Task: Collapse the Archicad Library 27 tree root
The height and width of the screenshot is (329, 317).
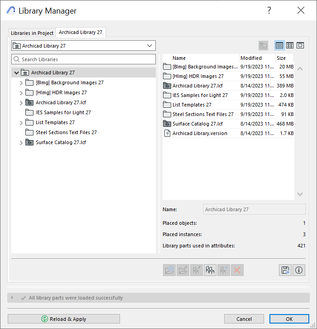Action: coord(17,73)
